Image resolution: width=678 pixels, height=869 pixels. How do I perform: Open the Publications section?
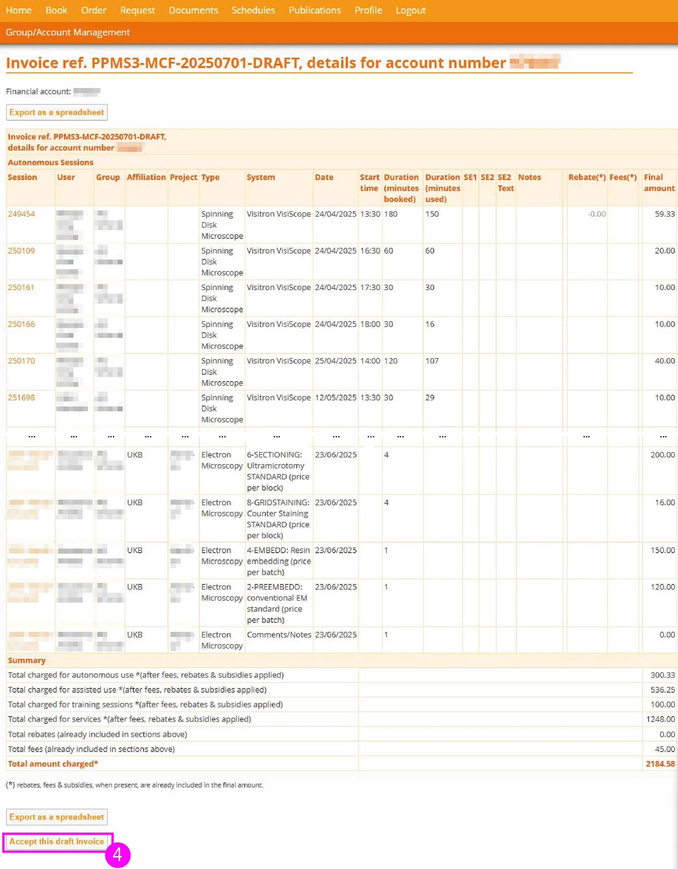pos(314,10)
